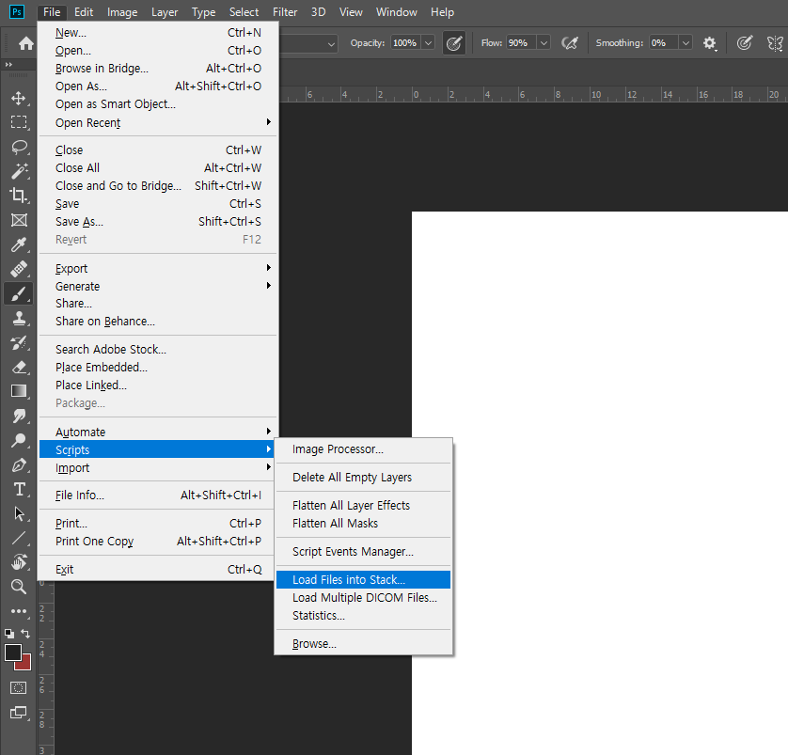The width and height of the screenshot is (788, 755).
Task: Expand the Export submenu
Action: (x=158, y=268)
